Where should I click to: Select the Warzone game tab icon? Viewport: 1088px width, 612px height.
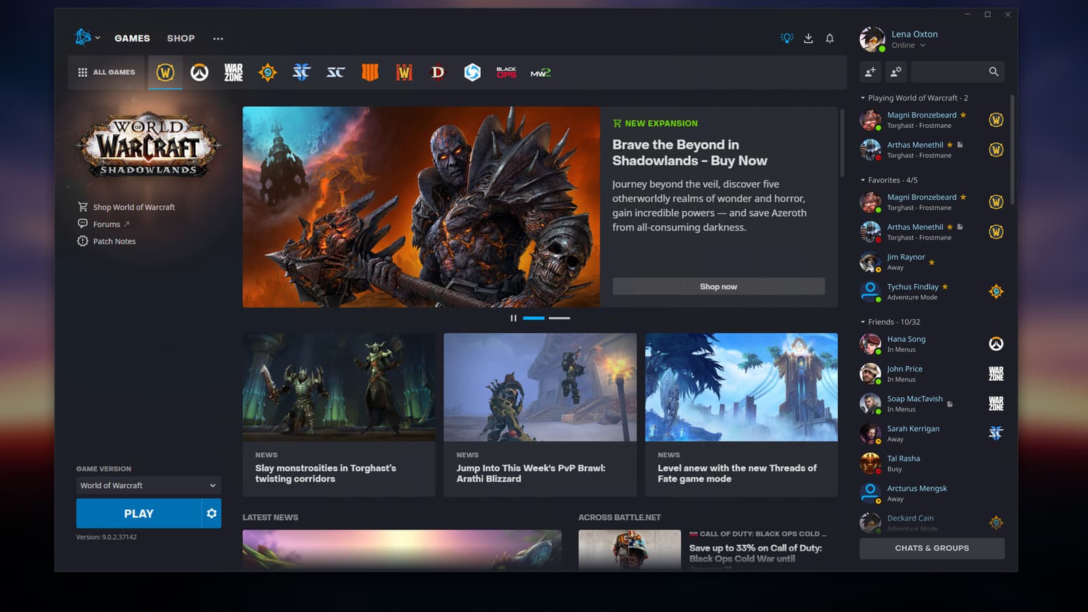233,72
